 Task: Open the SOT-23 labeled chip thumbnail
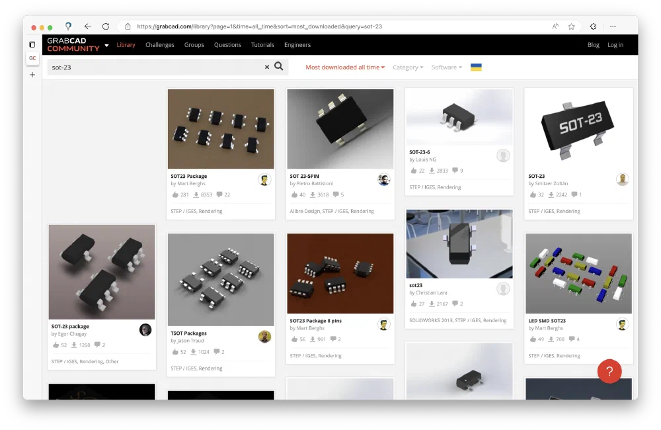[578, 128]
